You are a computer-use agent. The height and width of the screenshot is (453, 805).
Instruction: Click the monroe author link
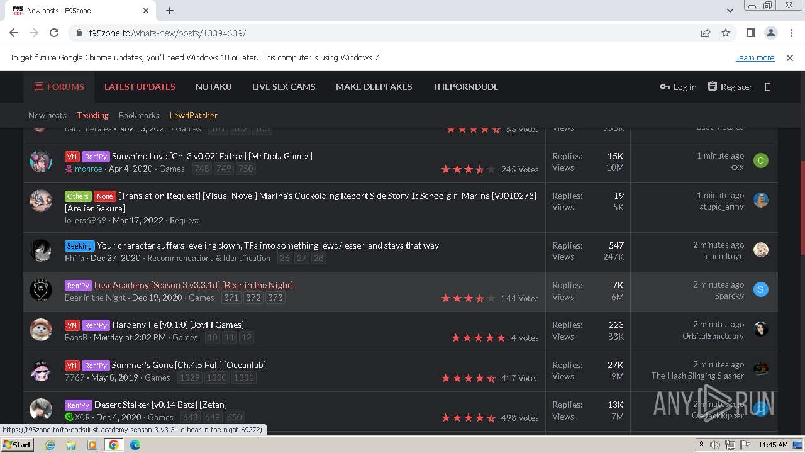tap(88, 169)
